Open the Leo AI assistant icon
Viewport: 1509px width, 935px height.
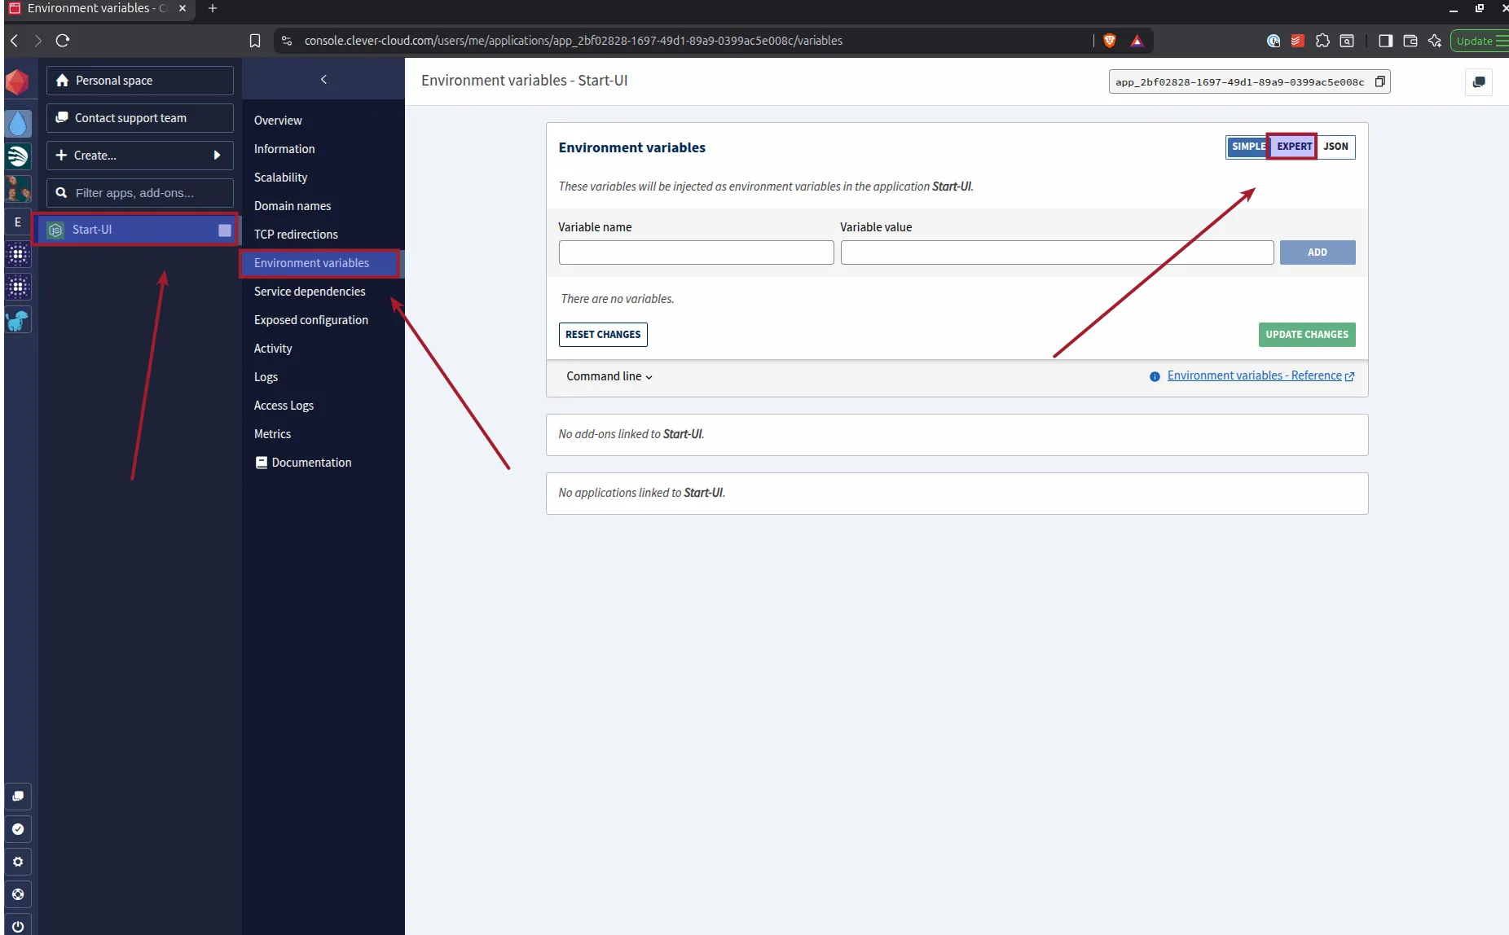(1435, 41)
